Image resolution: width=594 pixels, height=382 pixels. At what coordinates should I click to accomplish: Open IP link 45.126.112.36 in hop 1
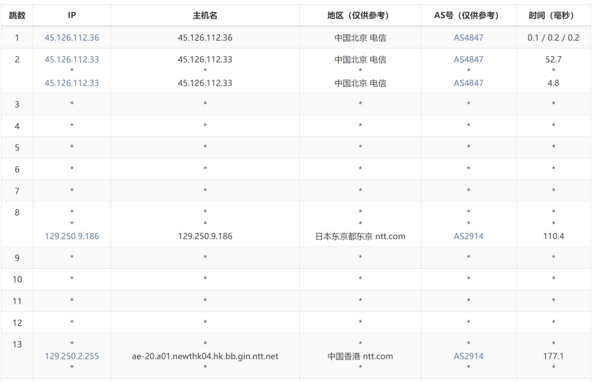click(x=71, y=38)
